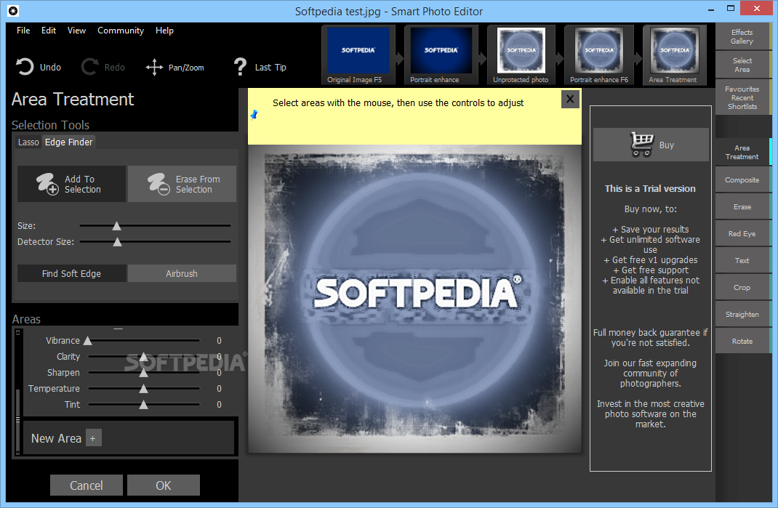Activate the Pan/Zoom cross-arrow tool
778x508 pixels.
[x=154, y=68]
